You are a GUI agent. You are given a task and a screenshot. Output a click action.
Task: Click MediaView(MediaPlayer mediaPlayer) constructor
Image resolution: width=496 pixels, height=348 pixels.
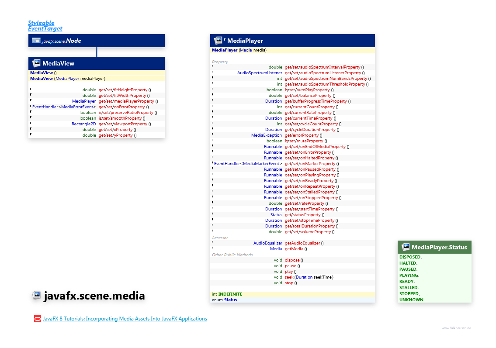(68, 79)
